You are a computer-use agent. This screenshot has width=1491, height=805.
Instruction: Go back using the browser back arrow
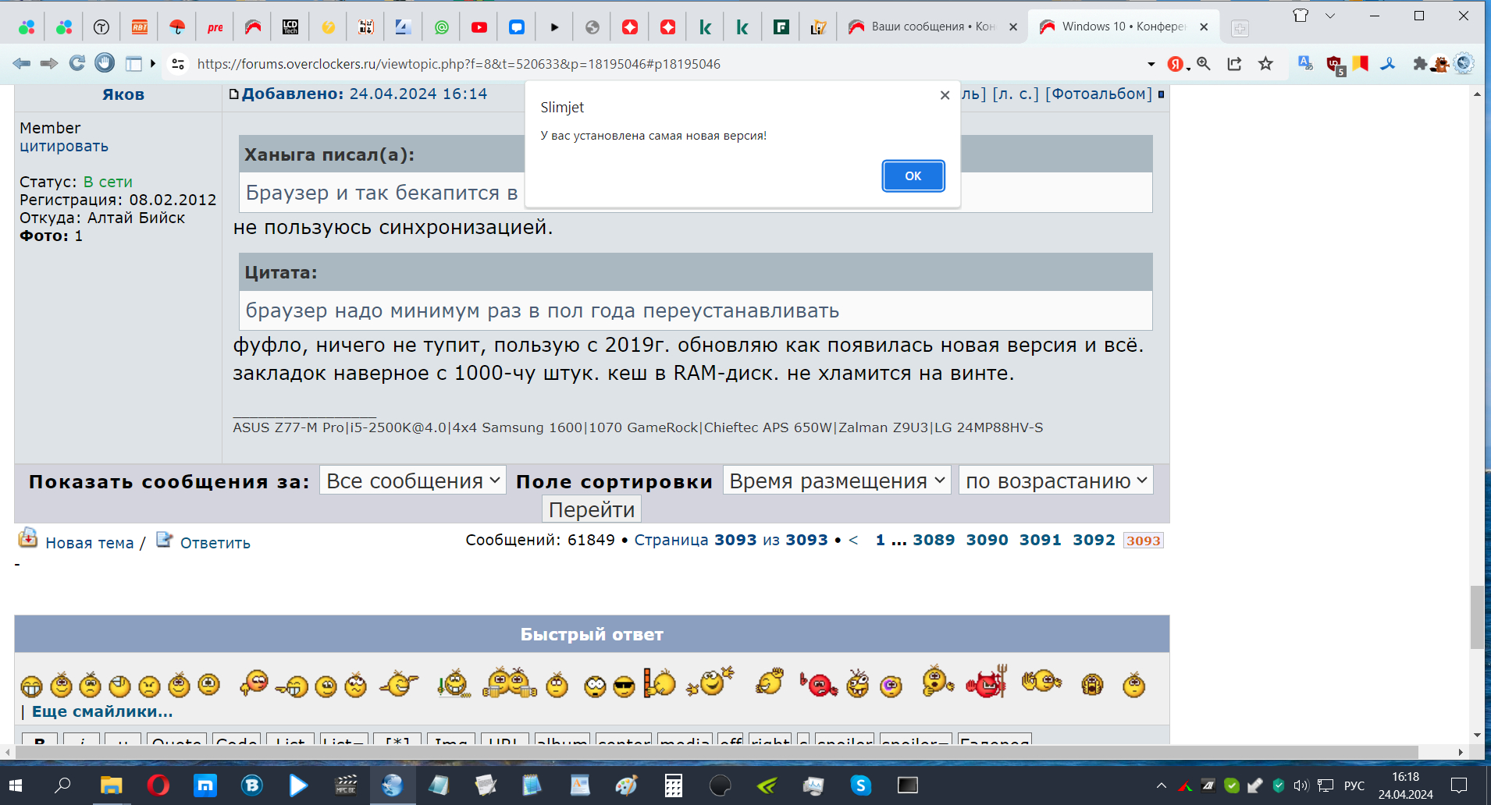(x=22, y=63)
